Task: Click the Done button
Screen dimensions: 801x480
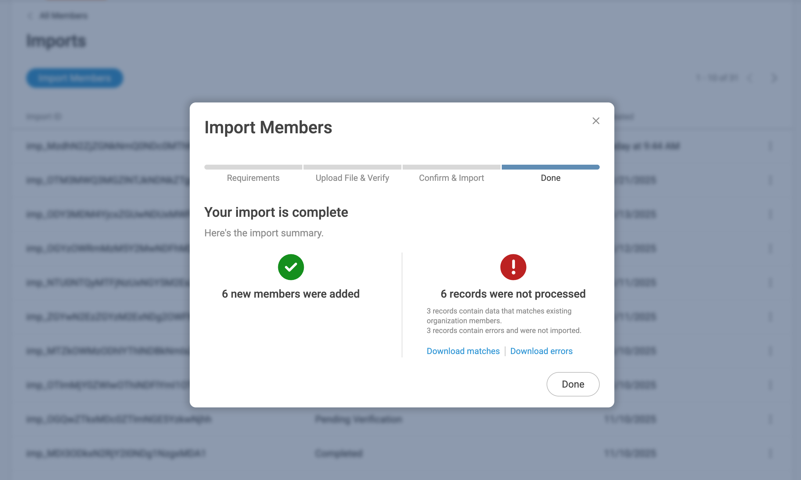Action: pos(573,384)
